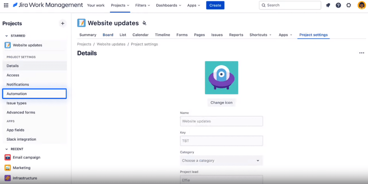Open the Choose a category dropdown
Screen dimensions: 368x184
point(221,161)
